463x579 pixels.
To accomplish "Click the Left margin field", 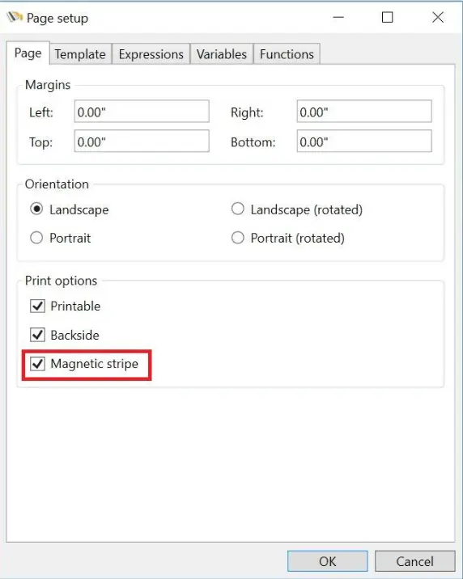I will click(x=142, y=111).
